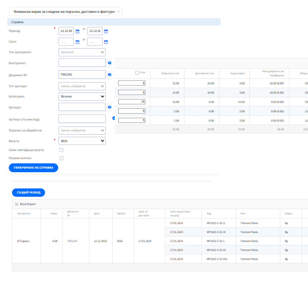The image size is (308, 284).
Task: Check the К-во column header checkbox
Action: [x=137, y=73]
